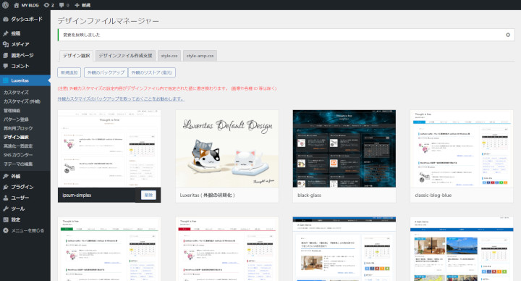Click the 設定 settings icon
The image size is (521, 281).
click(x=6, y=219)
